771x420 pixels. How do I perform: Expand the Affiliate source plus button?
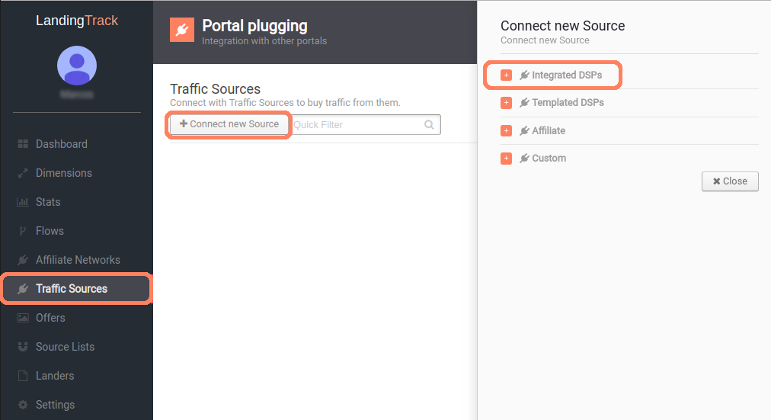coord(506,131)
